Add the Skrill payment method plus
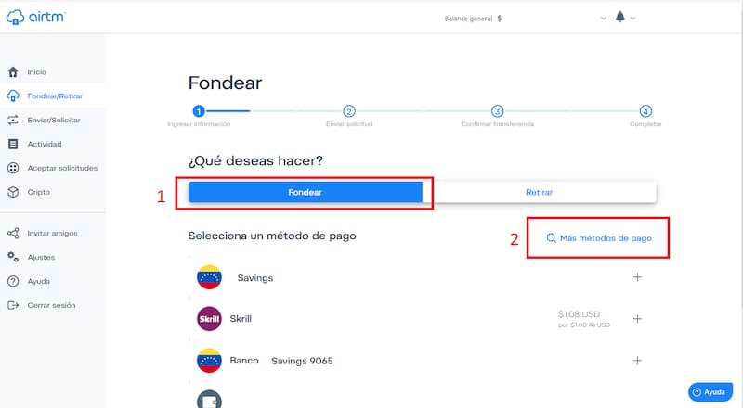This screenshot has height=408, width=743. [x=637, y=319]
